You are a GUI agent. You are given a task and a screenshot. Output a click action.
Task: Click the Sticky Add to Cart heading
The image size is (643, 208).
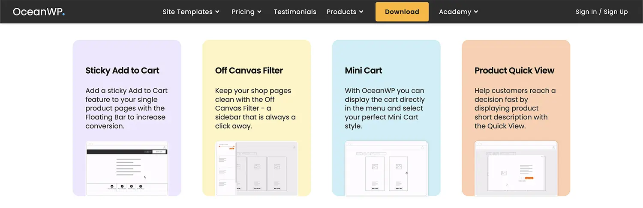tap(122, 71)
